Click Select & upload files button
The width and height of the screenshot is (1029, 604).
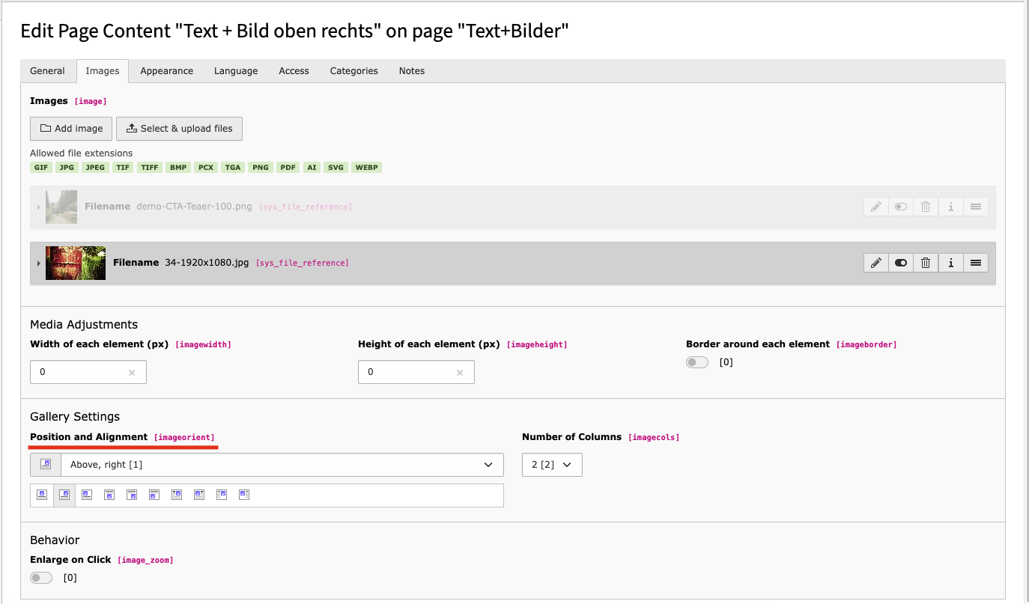(179, 129)
